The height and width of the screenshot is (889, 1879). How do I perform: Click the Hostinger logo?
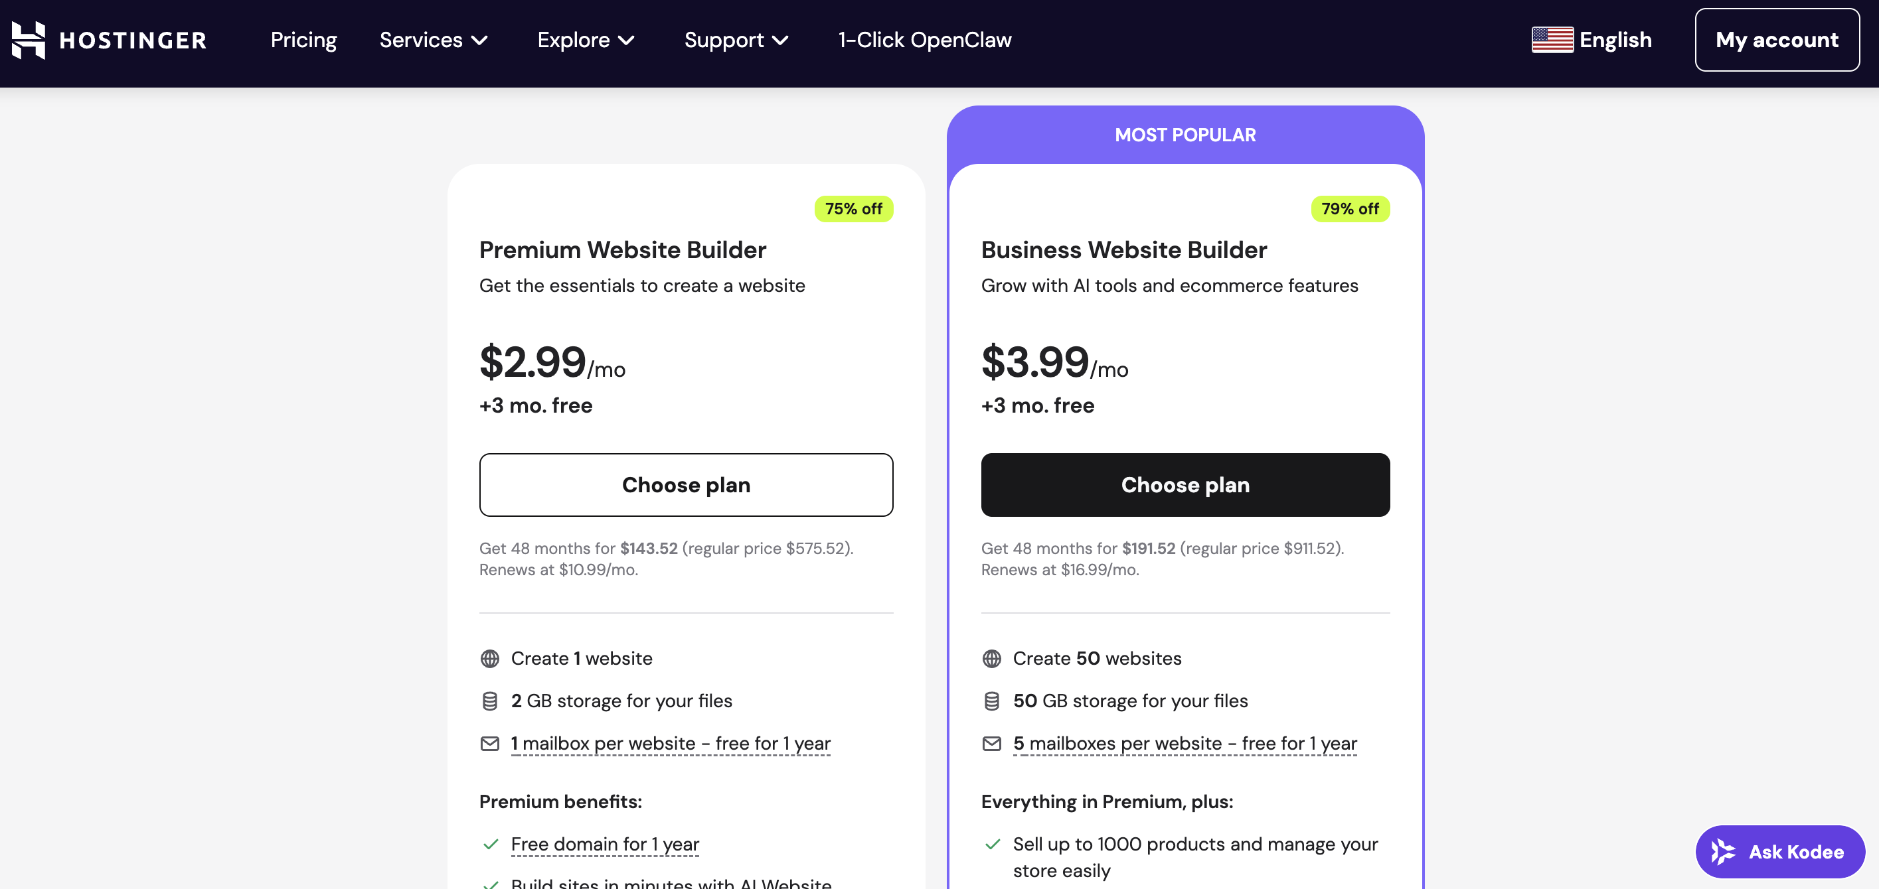108,39
